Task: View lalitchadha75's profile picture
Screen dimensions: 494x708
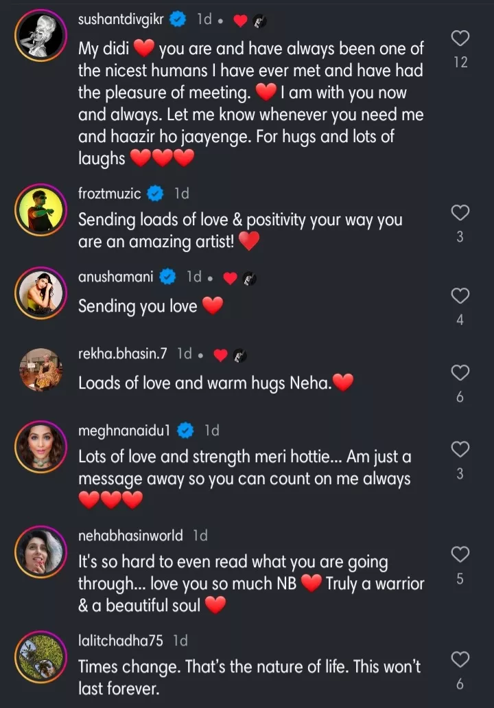Action: 40,656
